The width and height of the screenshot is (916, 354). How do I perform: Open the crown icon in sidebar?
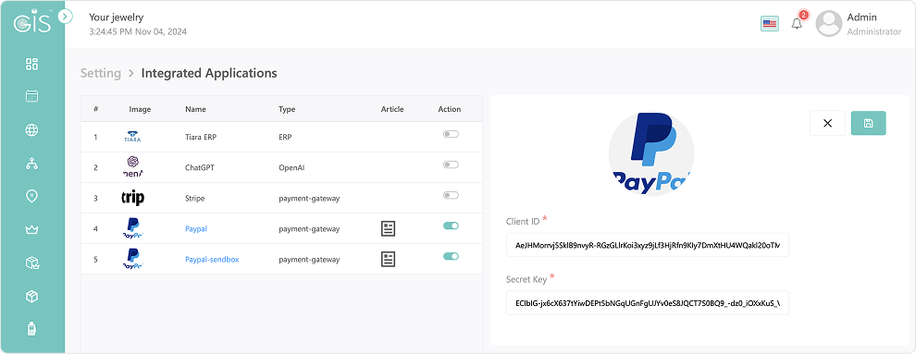point(32,230)
